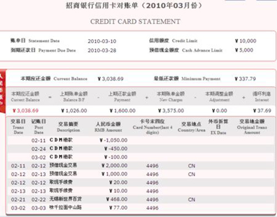This screenshot has width=277, height=217.
Task: Click the CREDIT CARD STATEMENT heading
Action: coord(135,22)
